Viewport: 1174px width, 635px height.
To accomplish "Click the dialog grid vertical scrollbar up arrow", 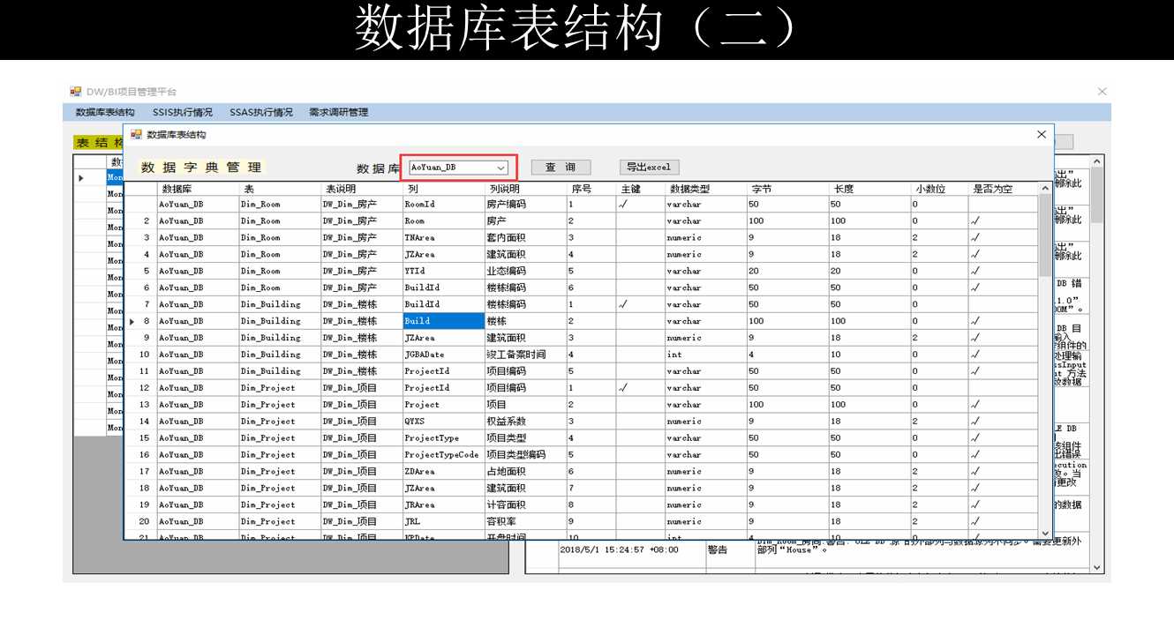I will [1045, 189].
